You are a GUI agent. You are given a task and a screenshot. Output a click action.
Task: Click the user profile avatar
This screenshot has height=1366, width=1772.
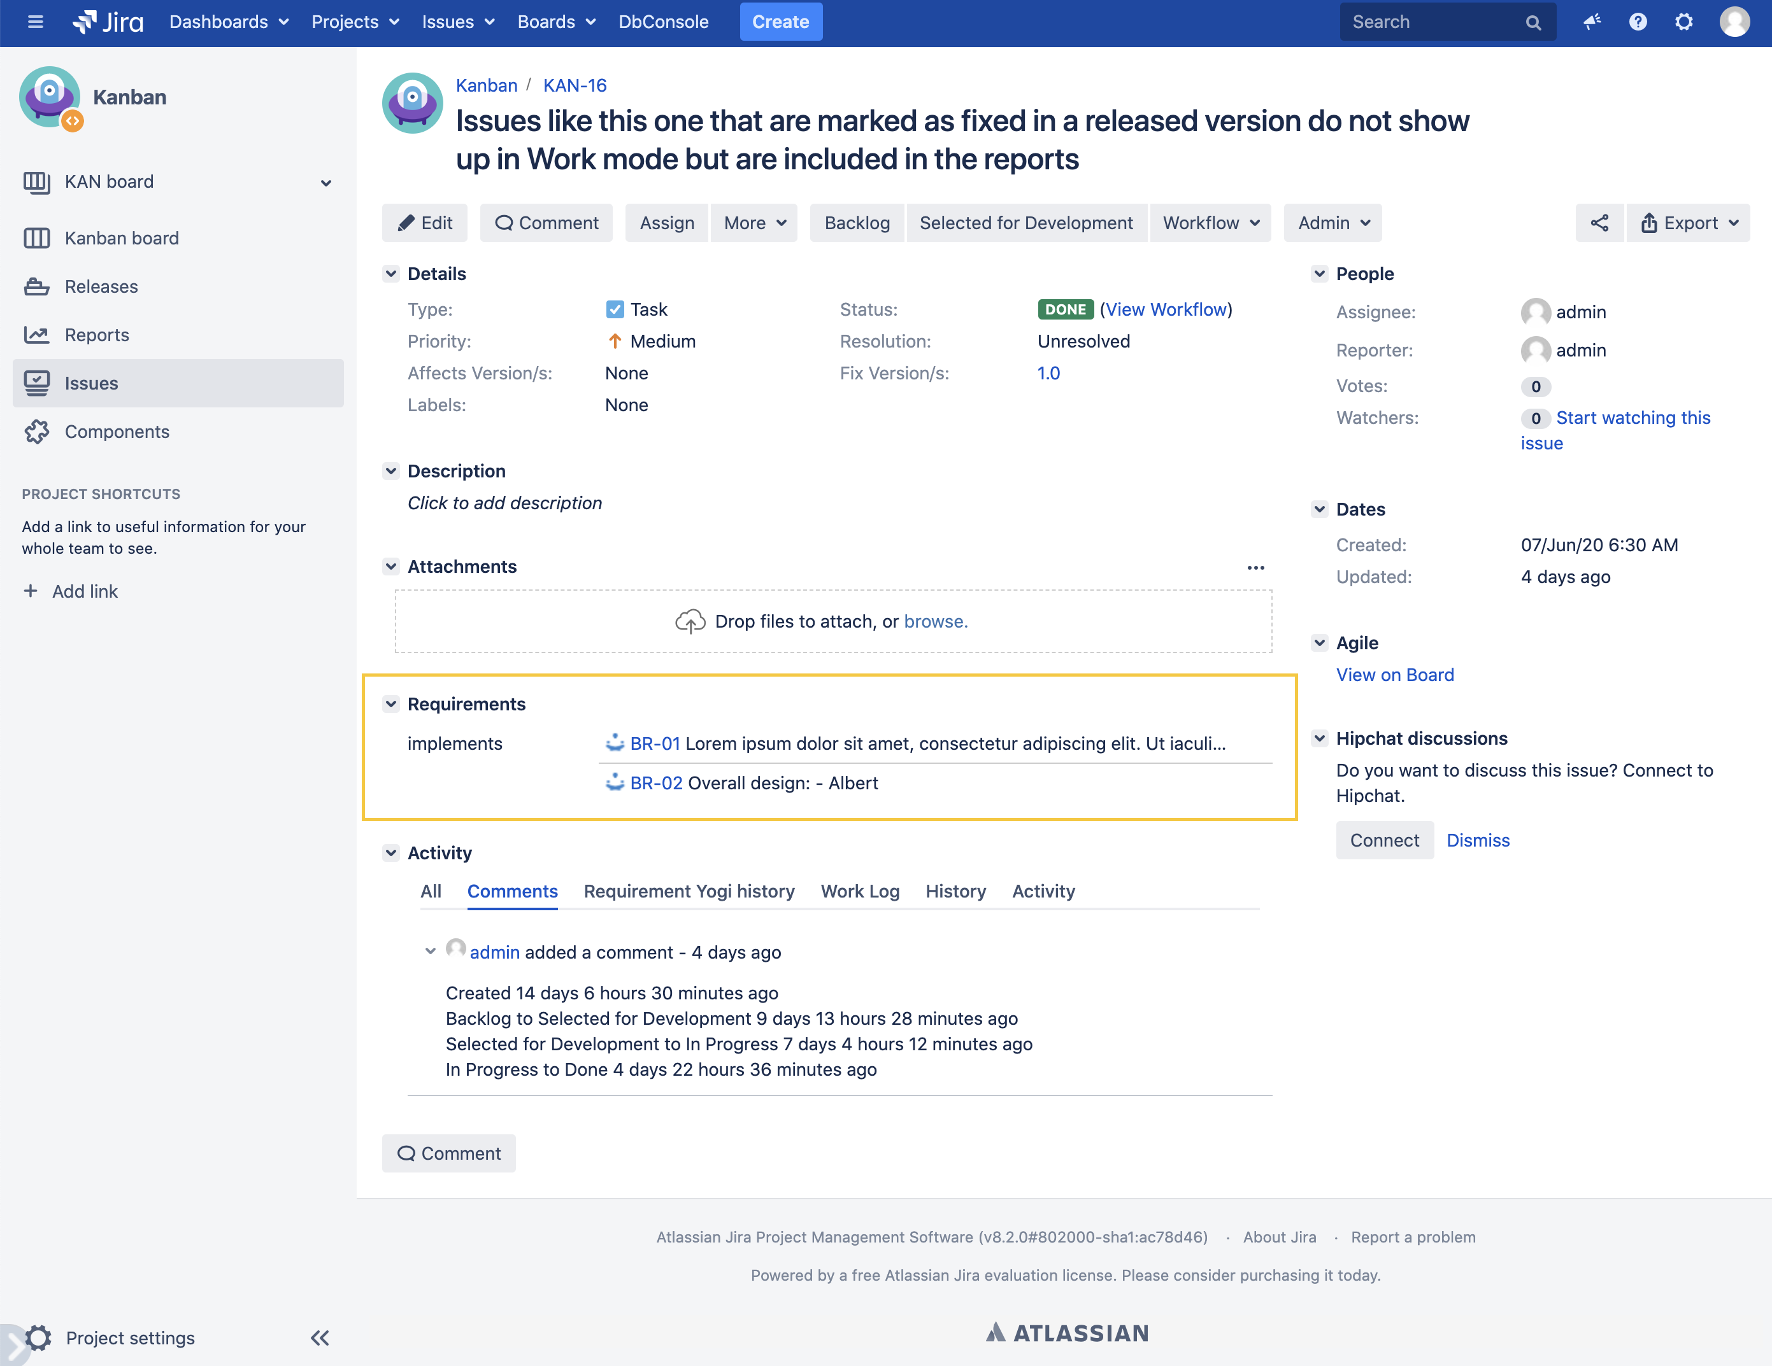coord(1734,22)
